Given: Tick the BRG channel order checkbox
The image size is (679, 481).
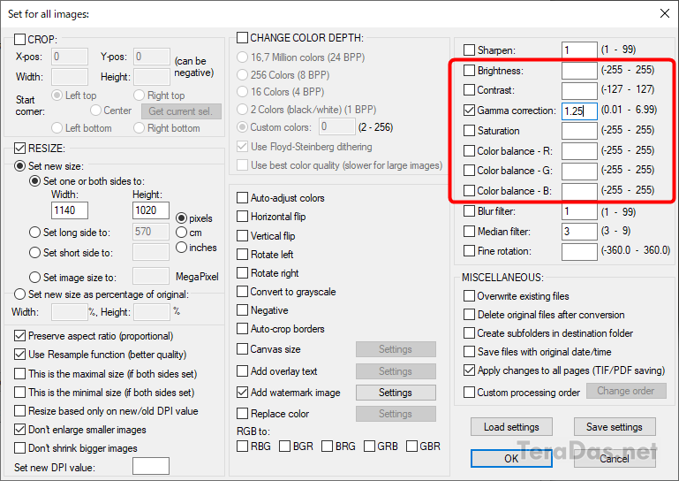Looking at the screenshot, I should coord(327,446).
